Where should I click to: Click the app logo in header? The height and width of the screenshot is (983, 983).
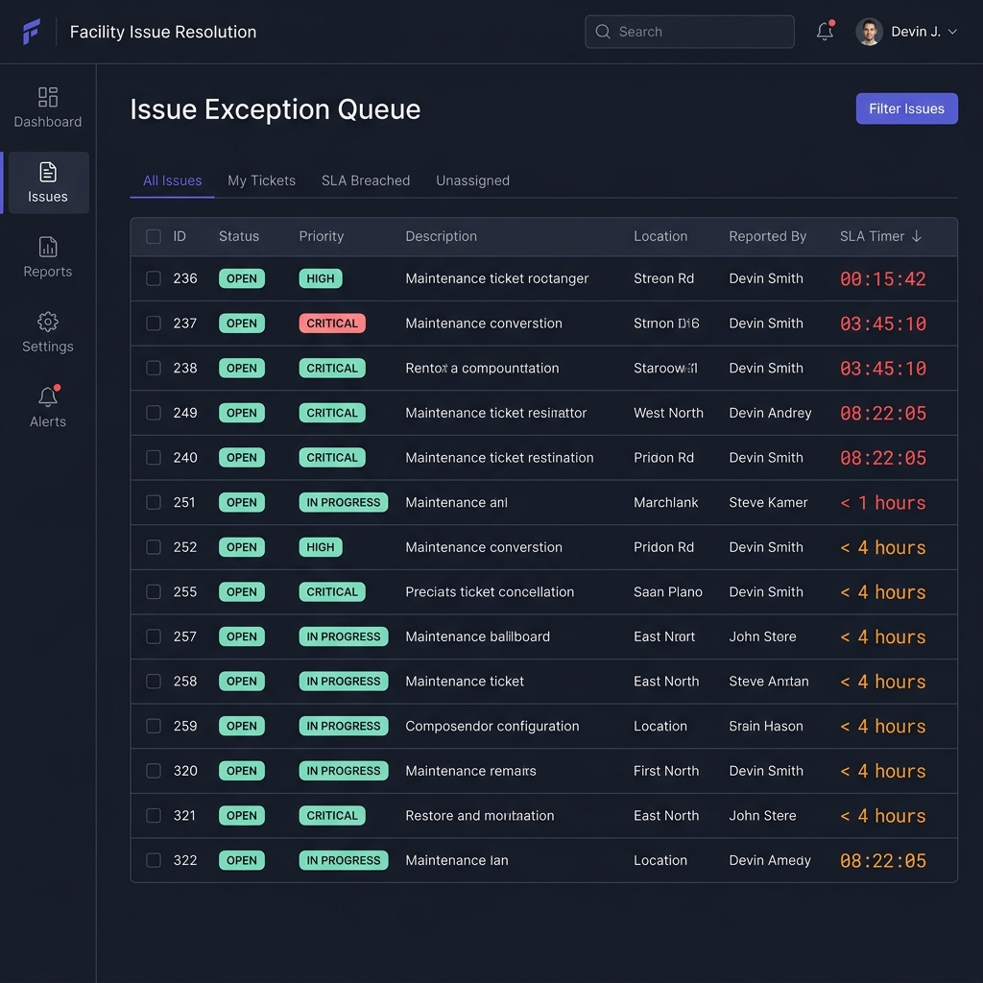[32, 32]
